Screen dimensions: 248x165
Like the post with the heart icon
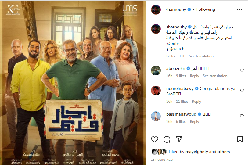tap(155, 139)
